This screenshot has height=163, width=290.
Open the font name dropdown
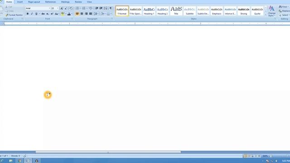pyautogui.click(x=49, y=8)
